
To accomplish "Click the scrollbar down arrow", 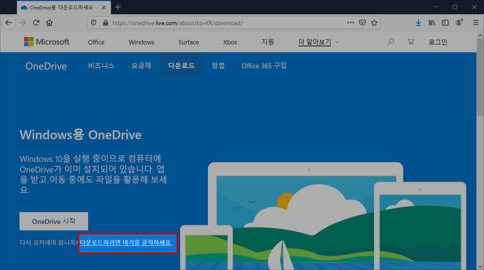I will click(x=480, y=266).
